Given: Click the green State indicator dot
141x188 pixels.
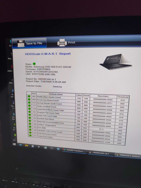Looking at the screenshot, I should click(34, 64).
